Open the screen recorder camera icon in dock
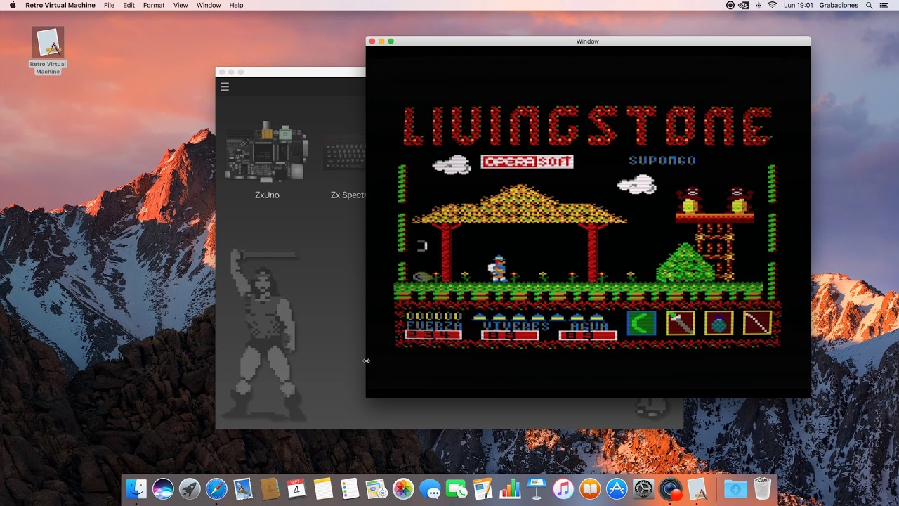Viewport: 899px width, 506px height. 671,489
